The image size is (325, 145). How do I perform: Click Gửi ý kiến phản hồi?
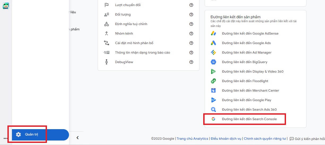point(310,139)
